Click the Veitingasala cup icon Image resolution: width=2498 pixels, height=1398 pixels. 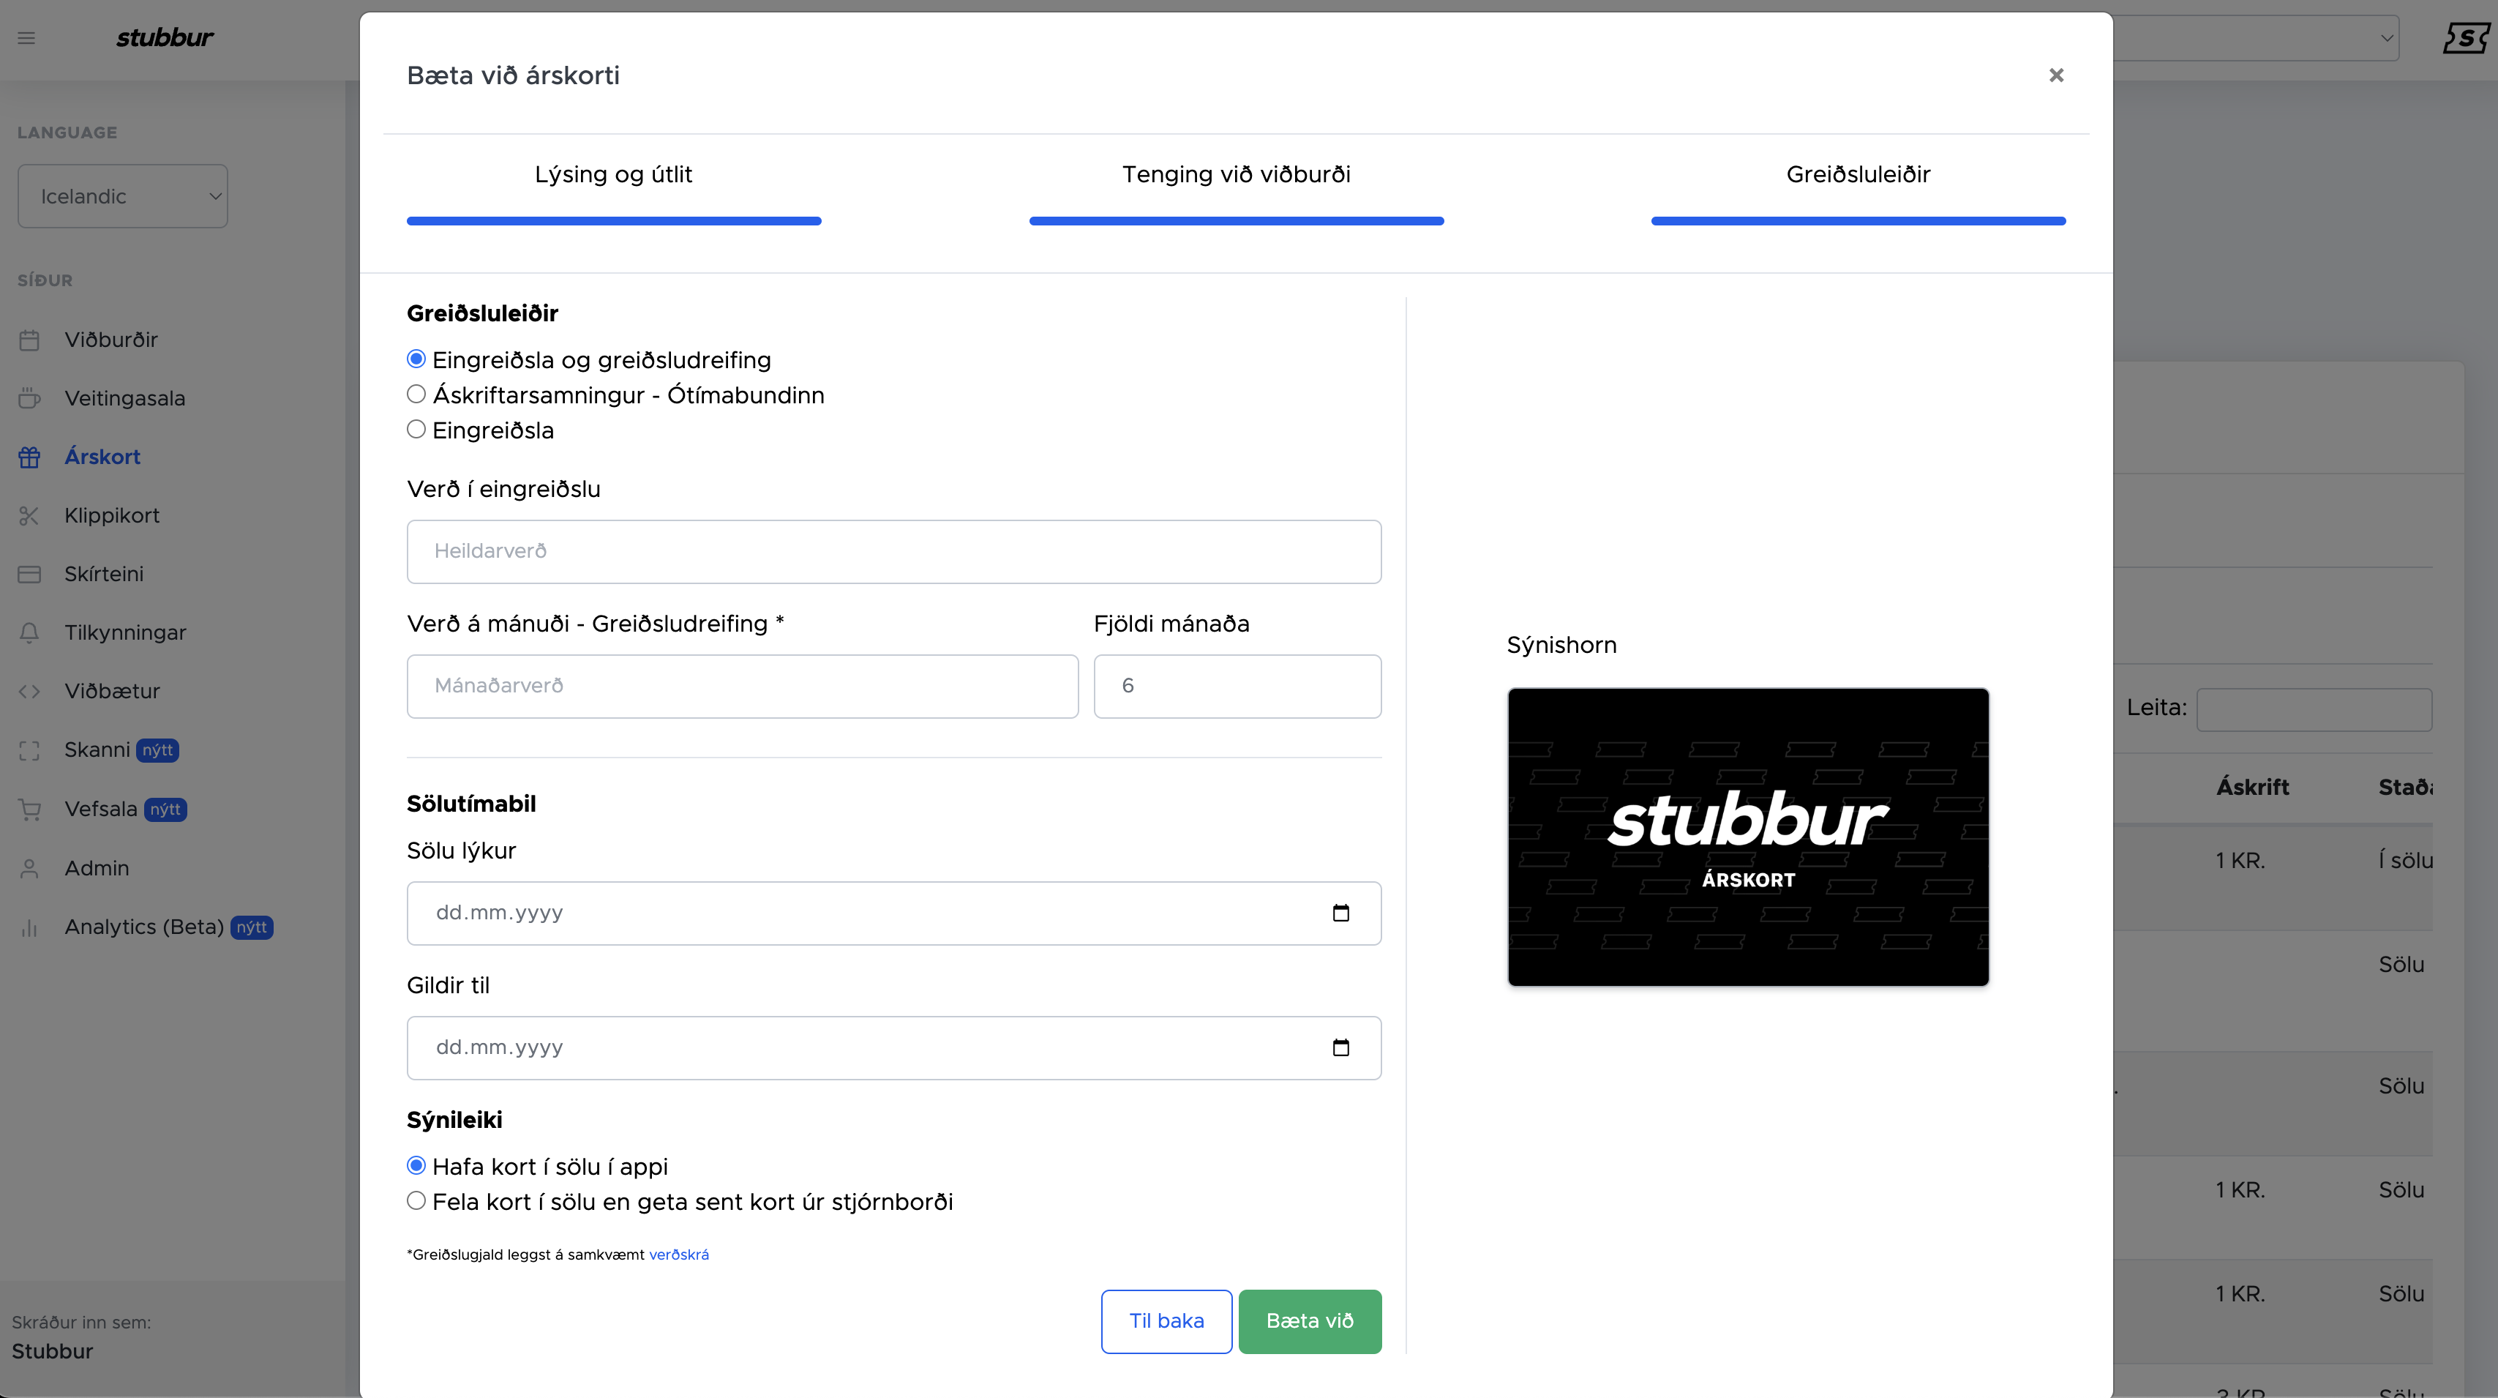(29, 399)
